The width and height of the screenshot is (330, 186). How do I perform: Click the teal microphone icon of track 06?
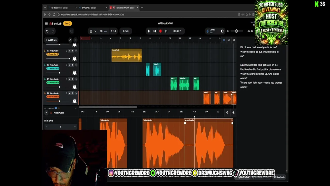45,65
